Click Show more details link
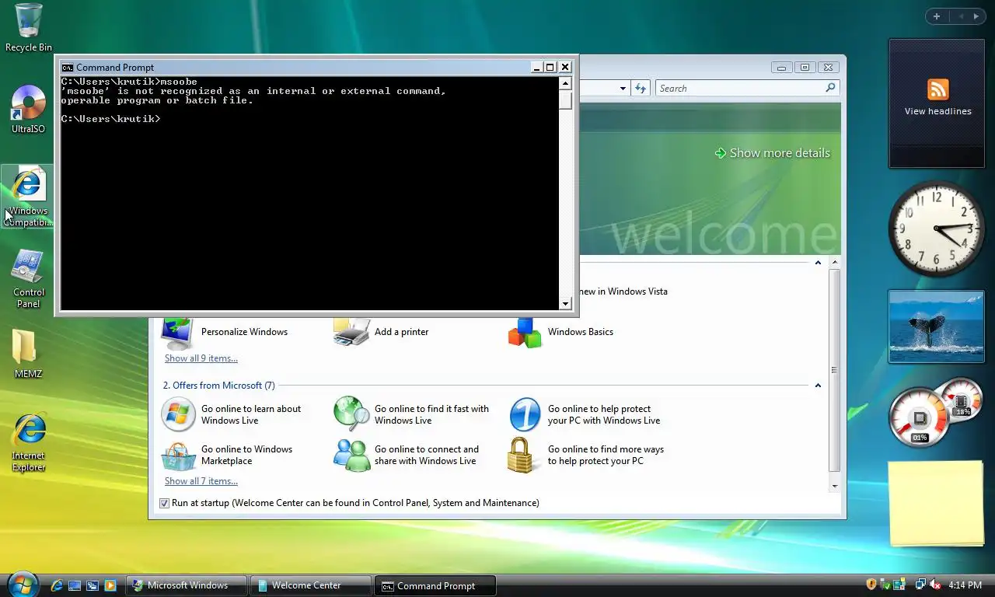This screenshot has height=597, width=995. click(772, 153)
